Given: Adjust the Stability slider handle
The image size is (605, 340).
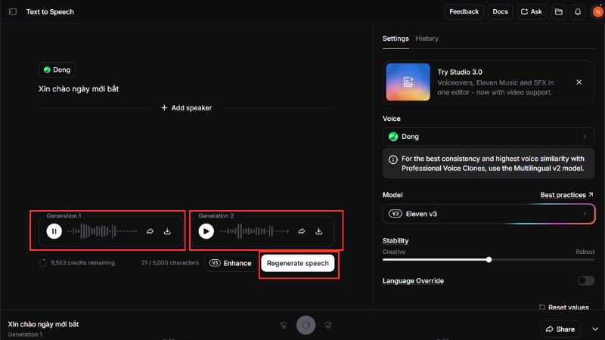Looking at the screenshot, I should pos(489,259).
